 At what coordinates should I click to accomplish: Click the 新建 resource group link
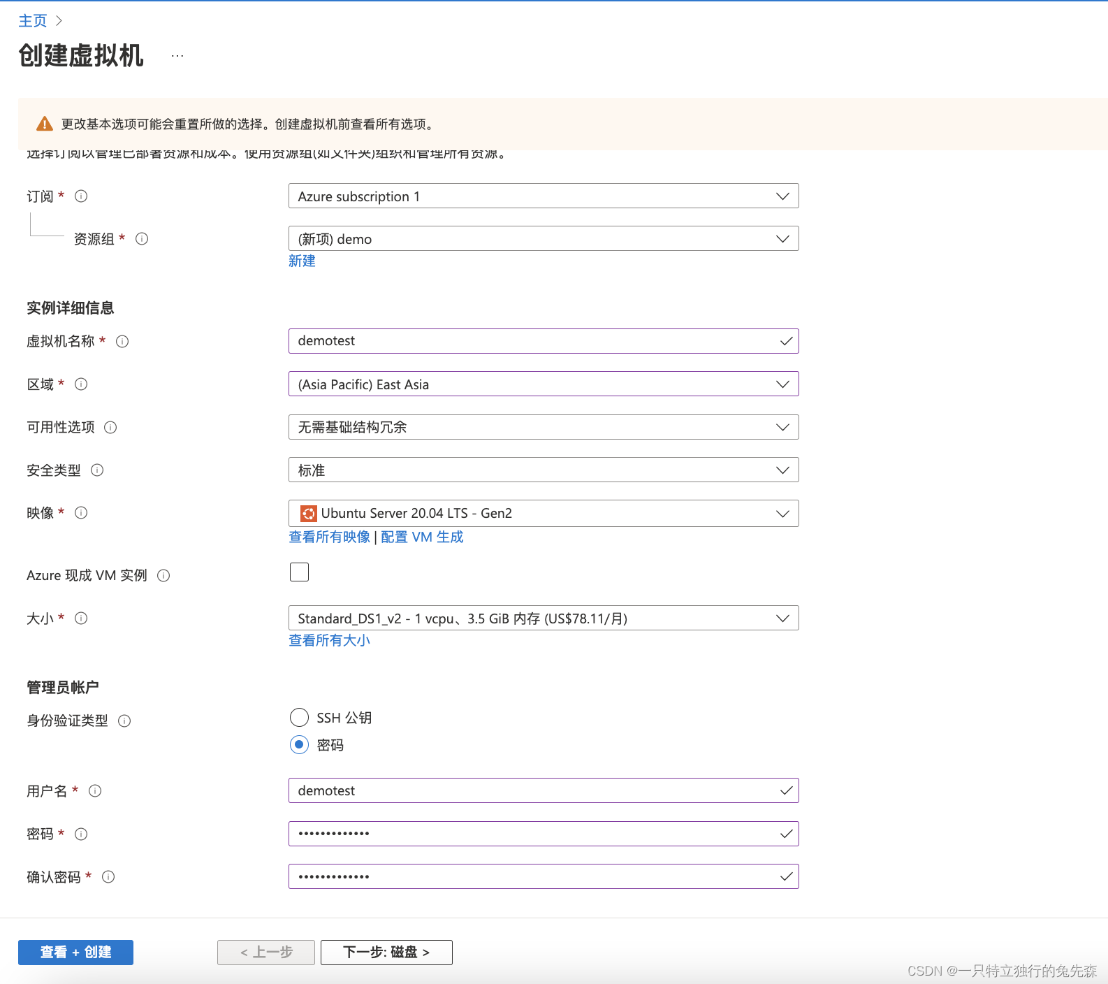pyautogui.click(x=302, y=261)
